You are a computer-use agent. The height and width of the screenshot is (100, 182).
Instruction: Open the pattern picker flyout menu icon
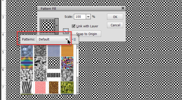coord(74,39)
